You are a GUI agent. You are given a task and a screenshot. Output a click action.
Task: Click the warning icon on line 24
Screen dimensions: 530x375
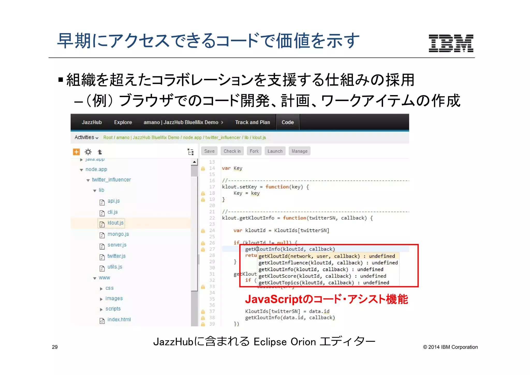click(x=203, y=231)
